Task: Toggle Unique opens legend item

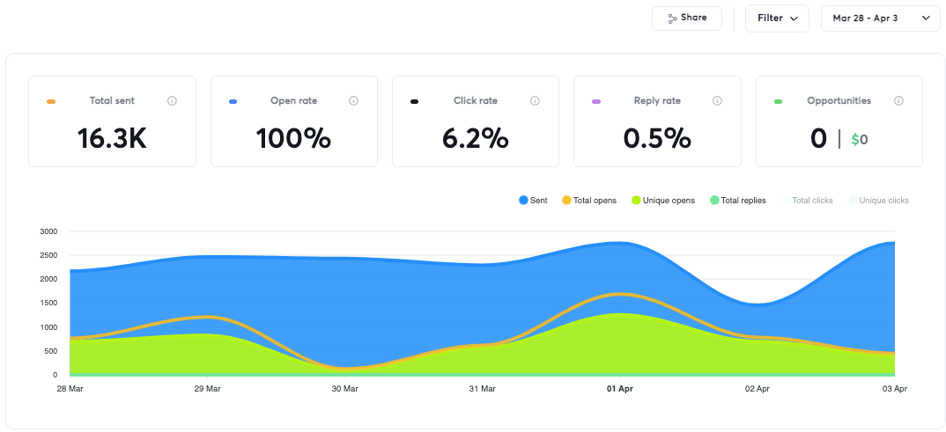Action: coord(662,201)
